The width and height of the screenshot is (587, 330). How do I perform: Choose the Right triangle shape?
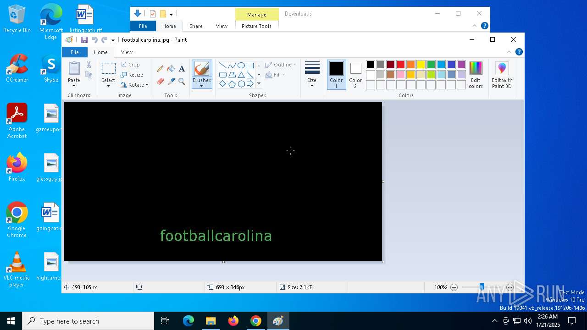(x=250, y=75)
